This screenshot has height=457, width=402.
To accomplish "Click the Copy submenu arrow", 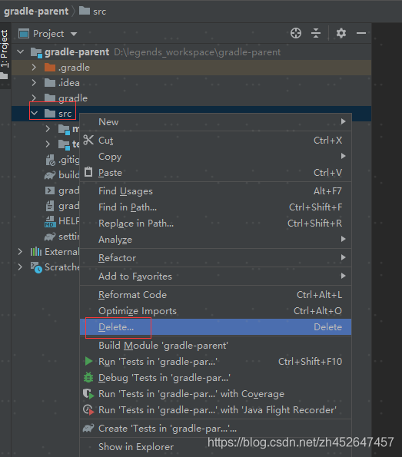I will 344,156.
